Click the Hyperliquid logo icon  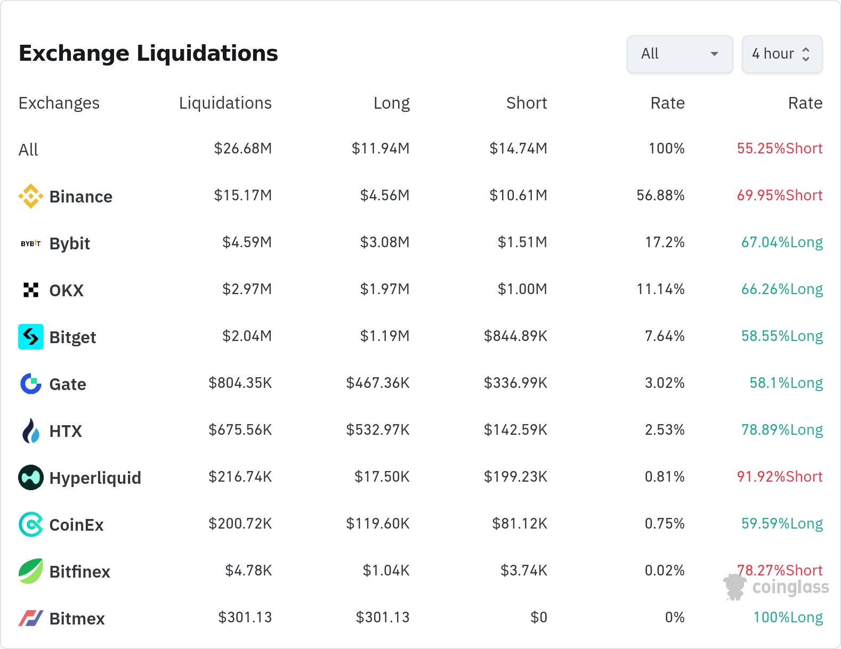pos(31,477)
